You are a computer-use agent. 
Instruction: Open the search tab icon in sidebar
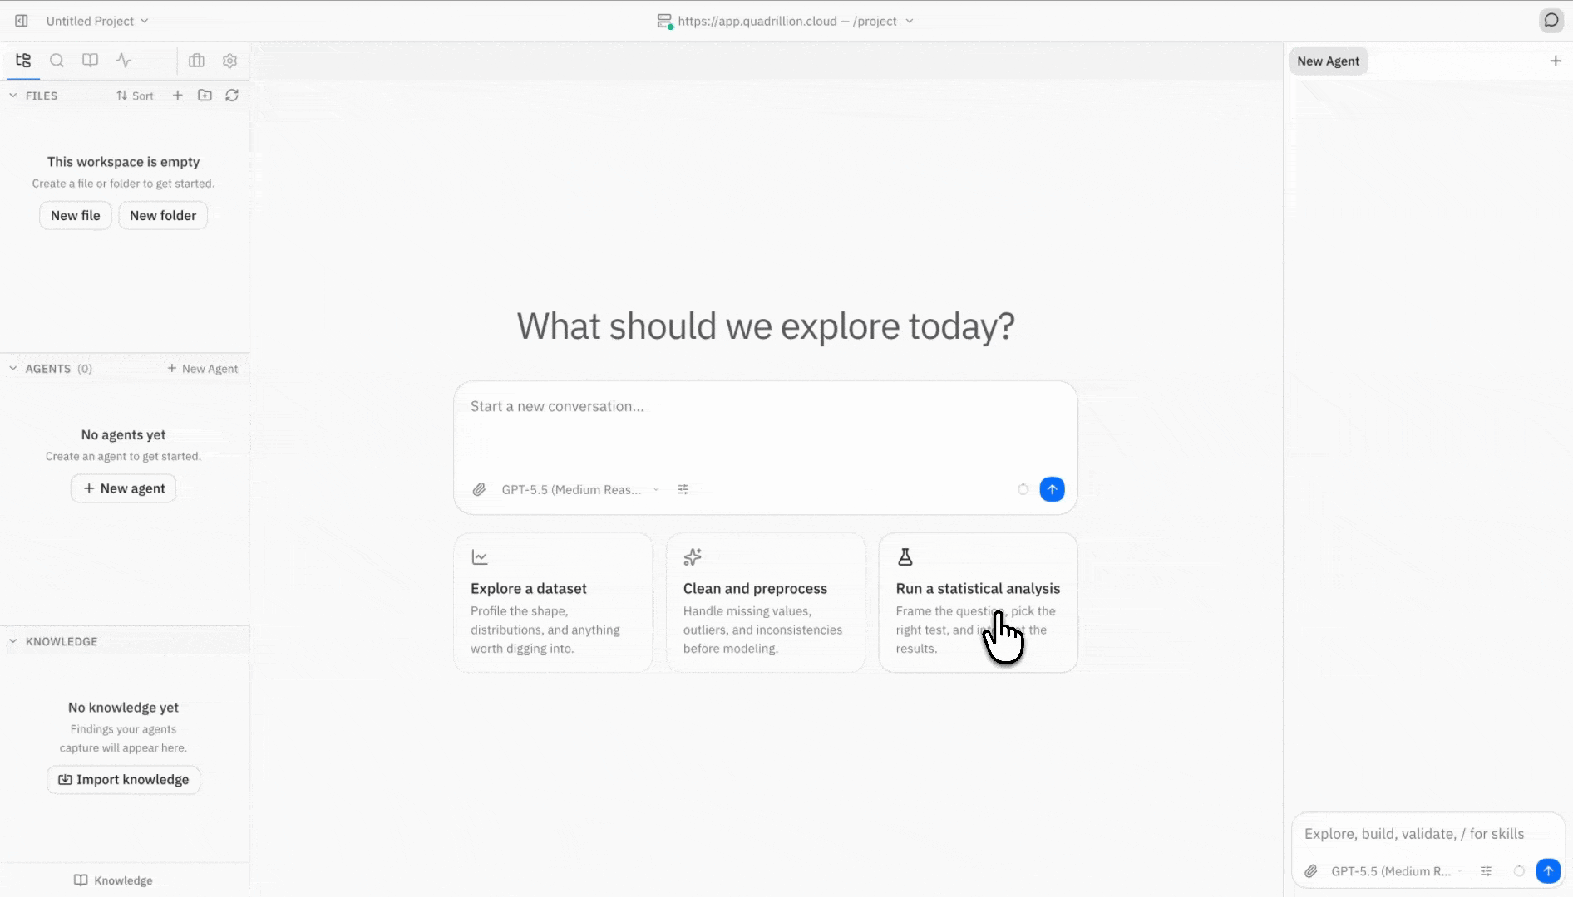pyautogui.click(x=57, y=61)
